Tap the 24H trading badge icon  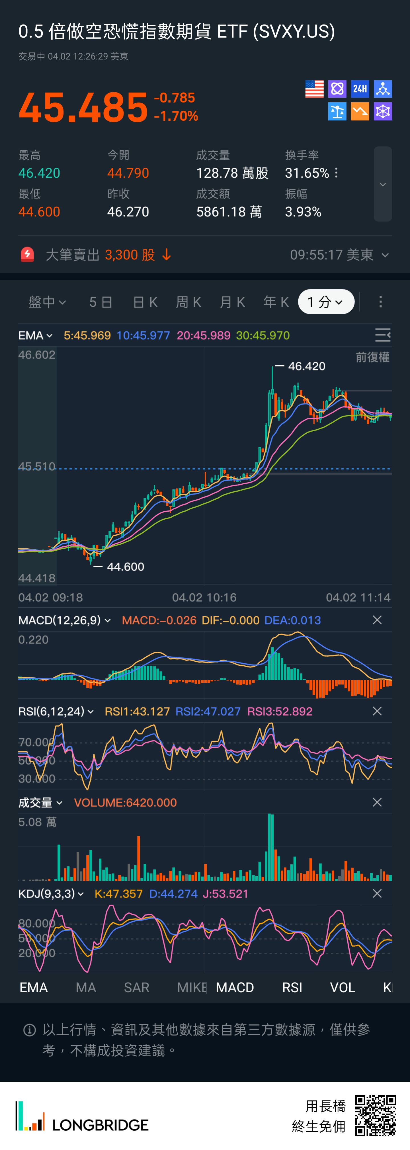(360, 89)
